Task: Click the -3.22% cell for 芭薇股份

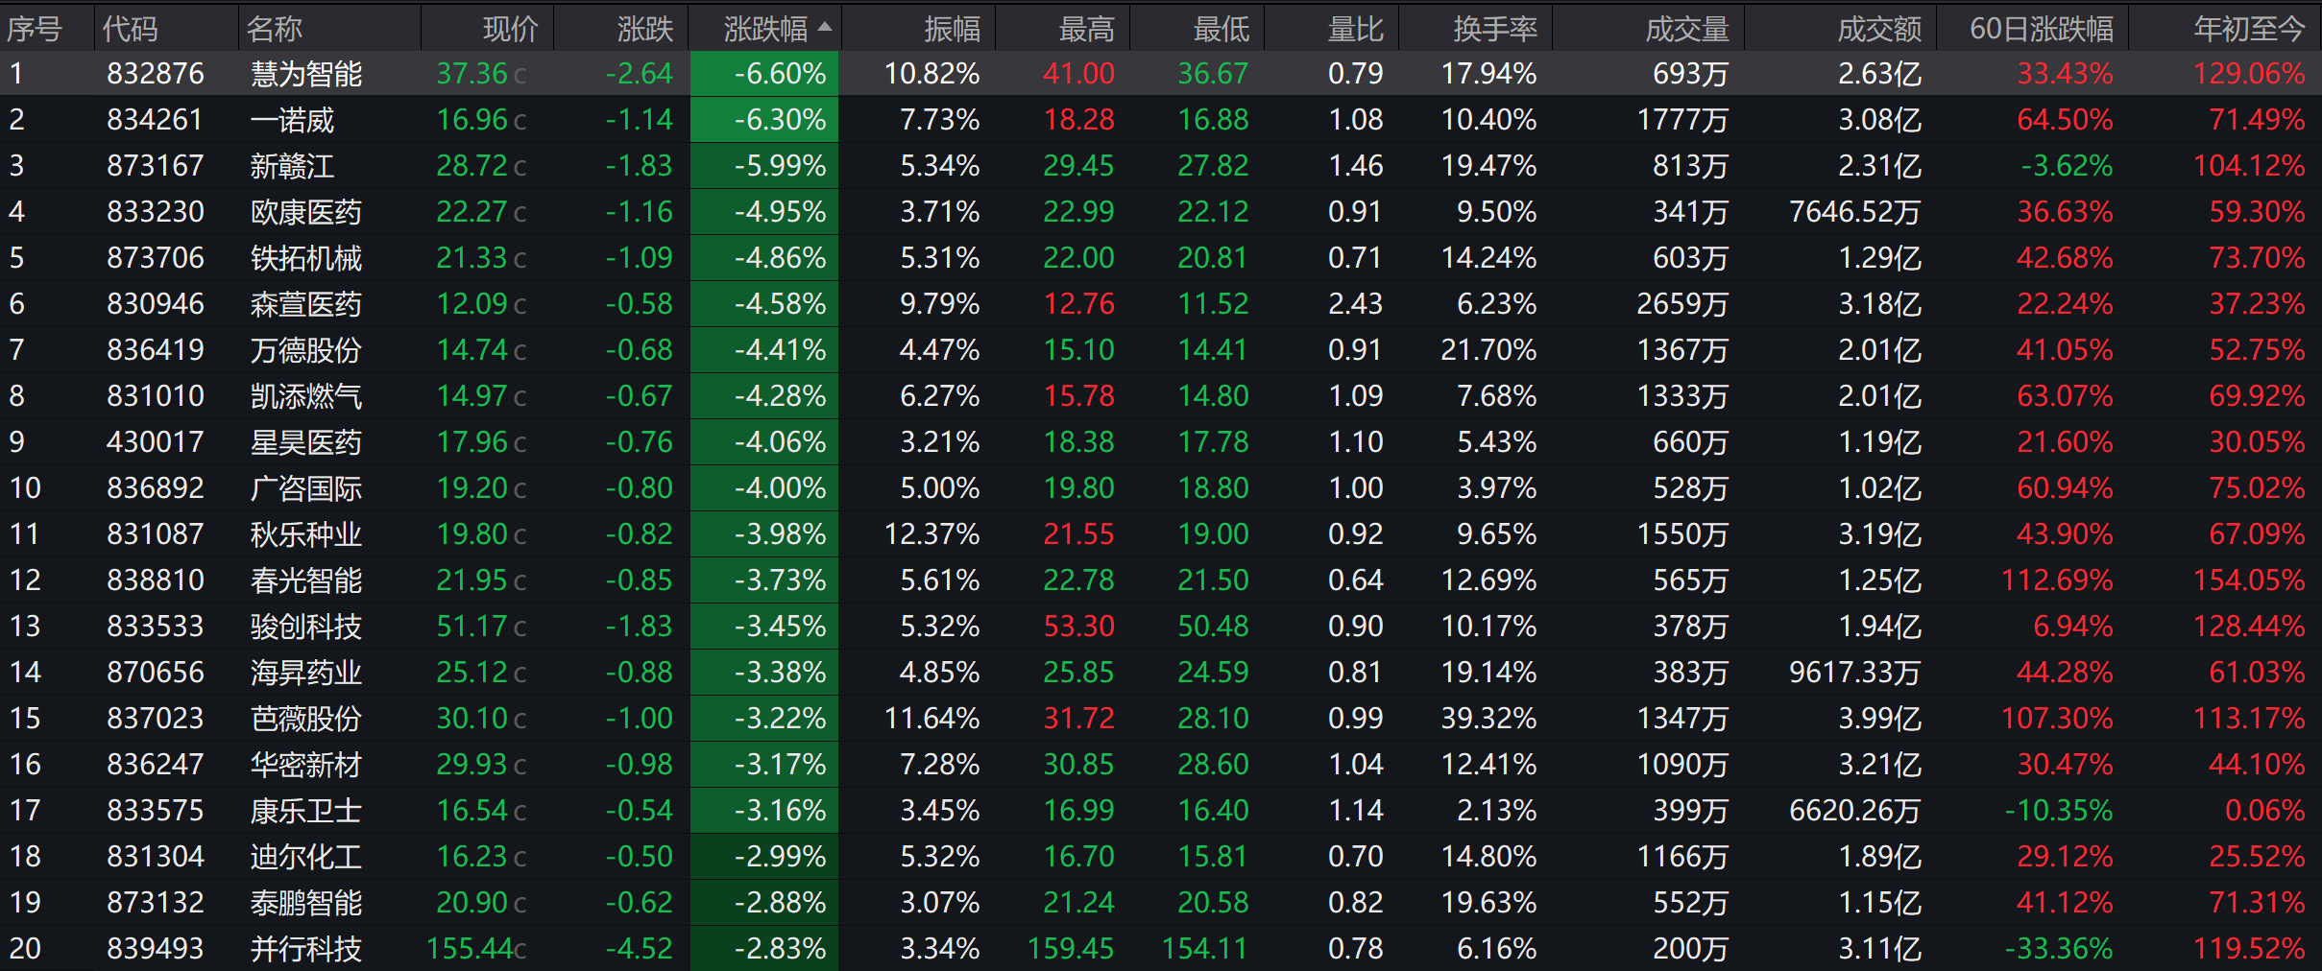Action: [x=764, y=718]
